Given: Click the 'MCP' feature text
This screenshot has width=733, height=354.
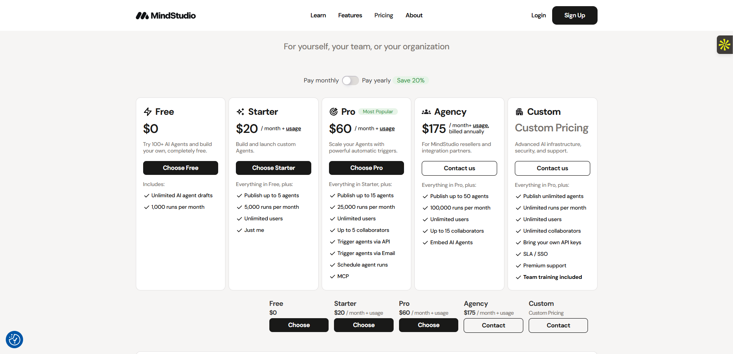Looking at the screenshot, I should pos(343,277).
